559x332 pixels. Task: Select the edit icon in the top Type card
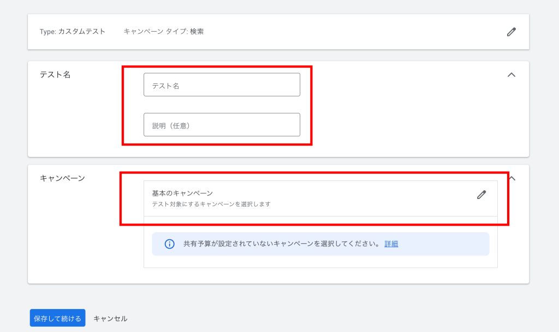coord(511,32)
